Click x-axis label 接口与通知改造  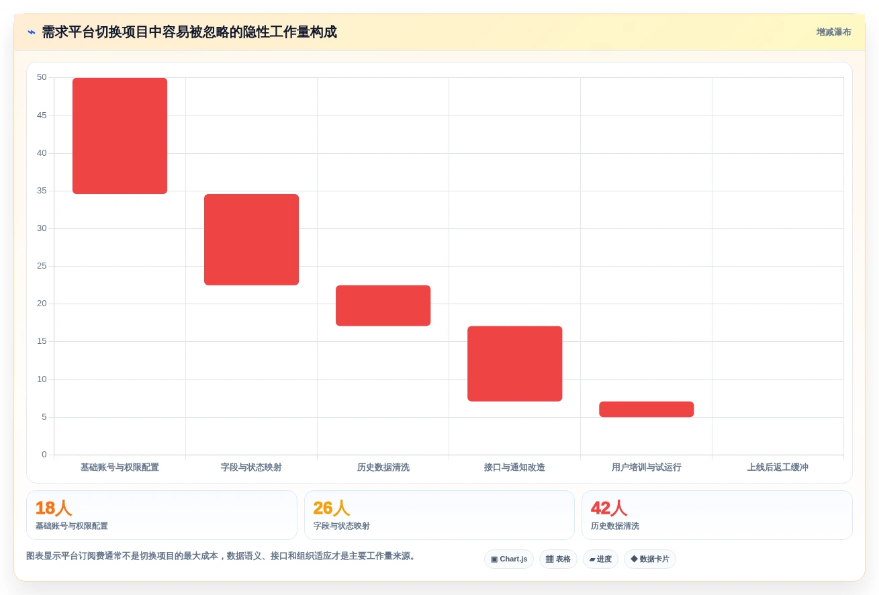(x=514, y=467)
